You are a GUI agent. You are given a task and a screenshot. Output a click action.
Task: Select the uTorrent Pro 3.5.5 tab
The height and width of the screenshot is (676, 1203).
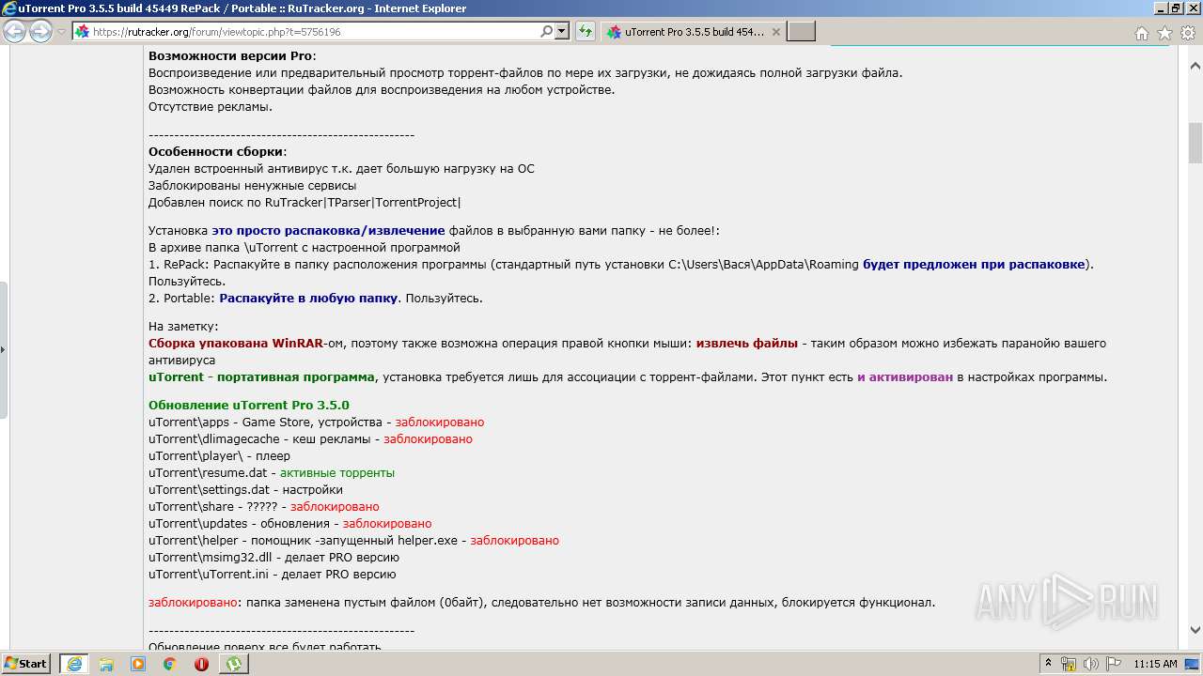point(693,32)
